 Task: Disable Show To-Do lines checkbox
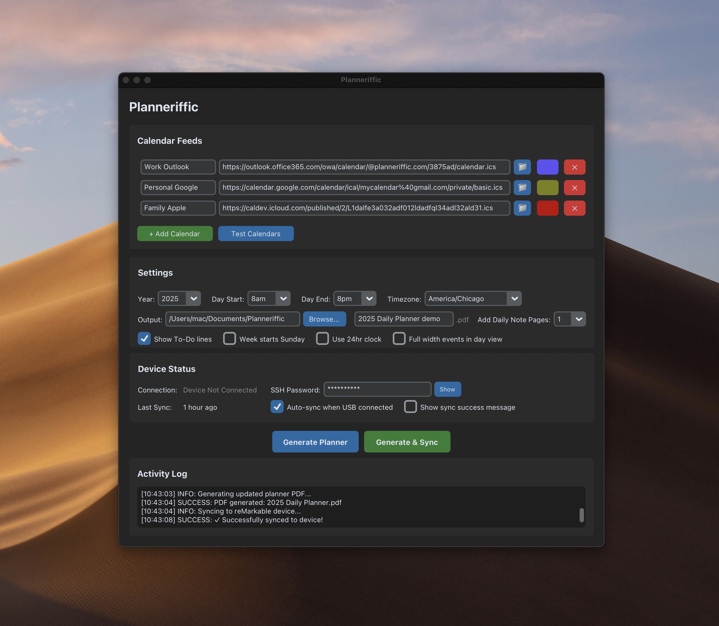pos(144,338)
